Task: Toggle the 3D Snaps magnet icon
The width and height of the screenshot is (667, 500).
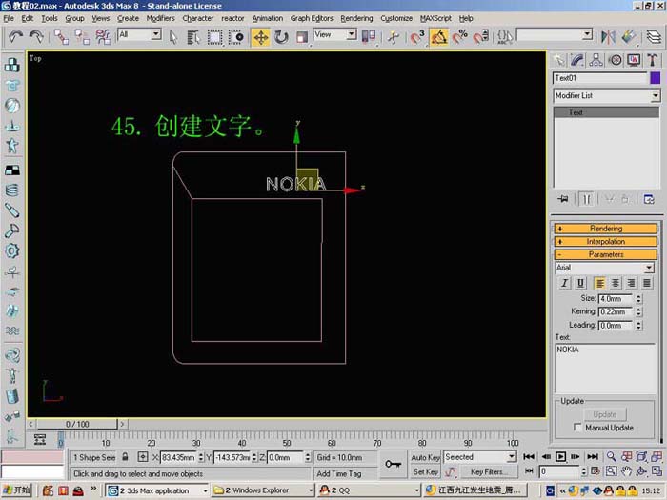Action: (x=417, y=37)
